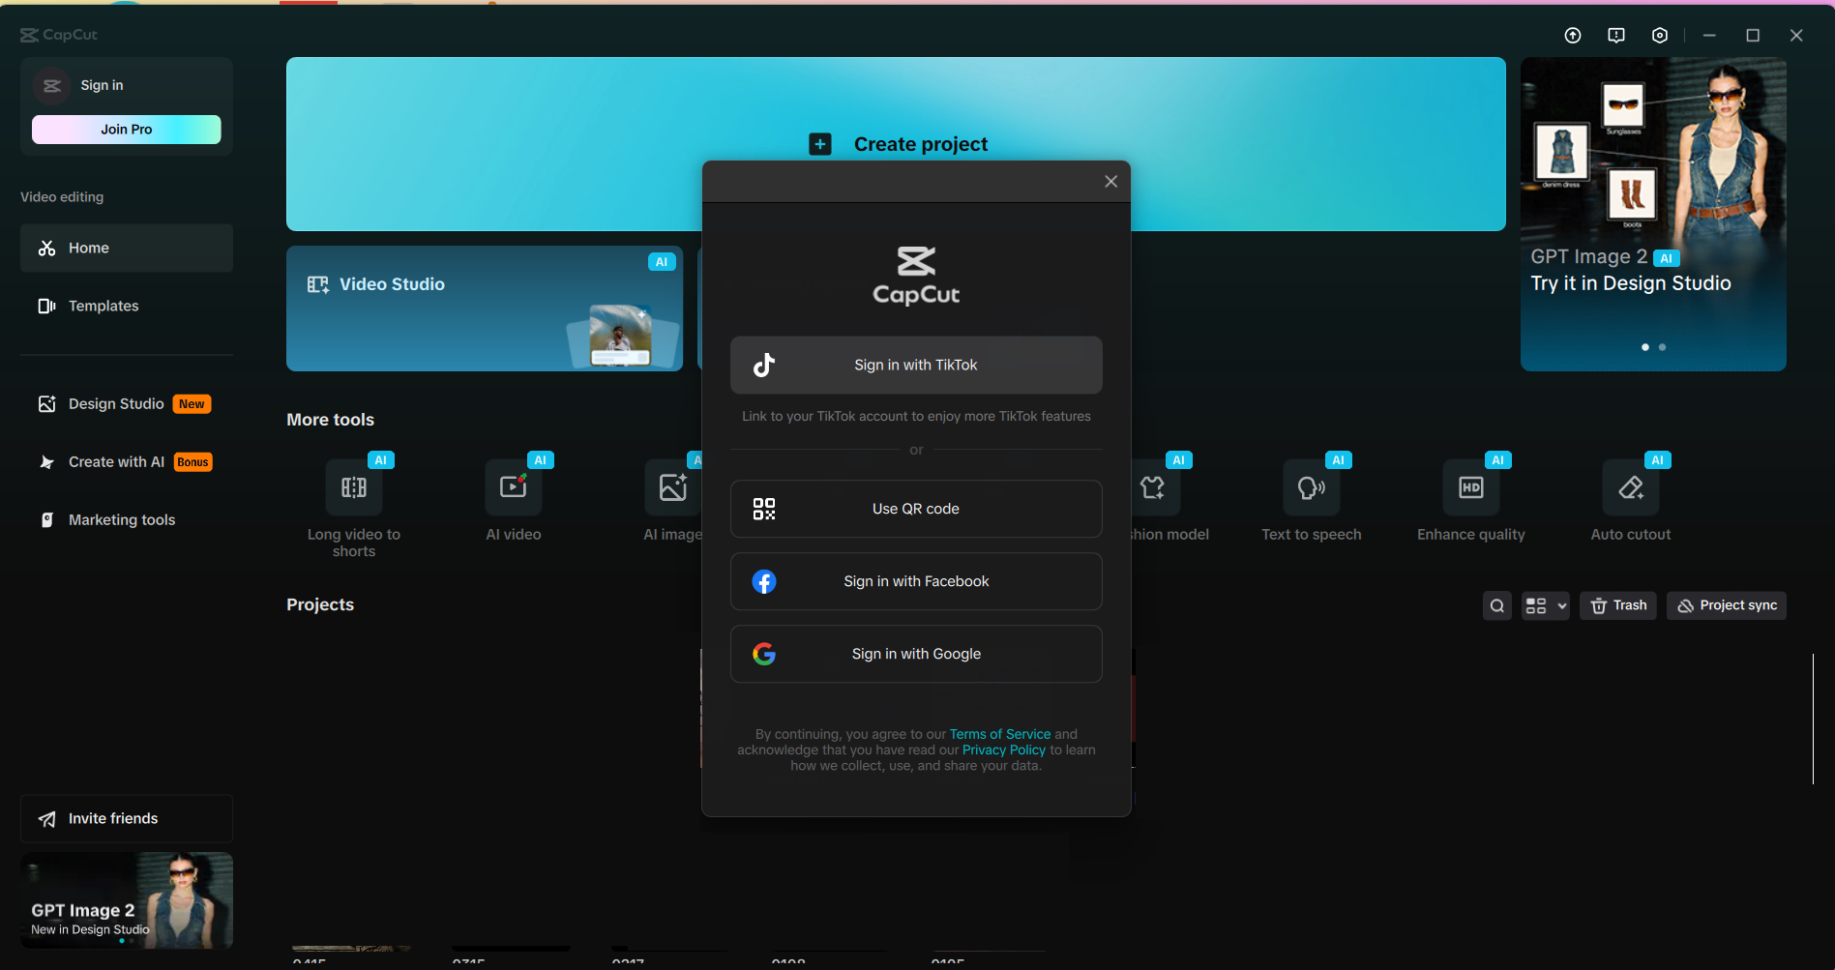Image resolution: width=1835 pixels, height=970 pixels.
Task: Choose Use QR code option
Action: tap(916, 509)
